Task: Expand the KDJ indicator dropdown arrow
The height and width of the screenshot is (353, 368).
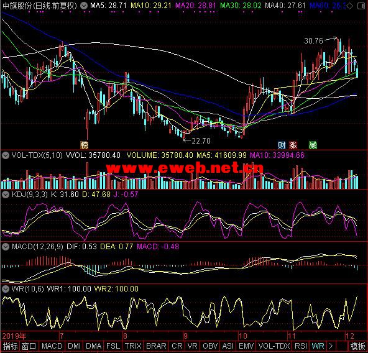Action: (x=6, y=195)
